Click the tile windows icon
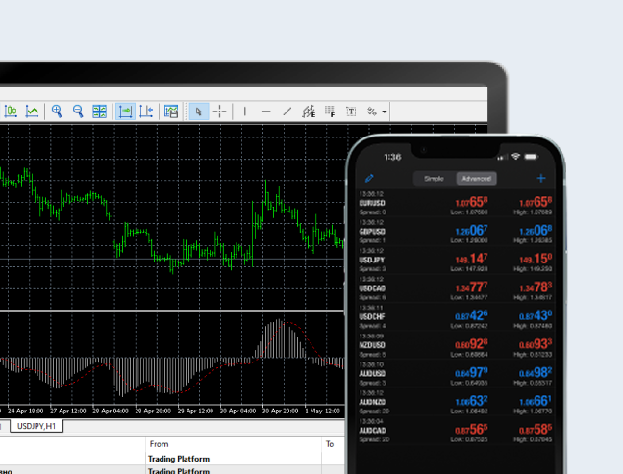Screen dimensions: 623x474 click(x=99, y=112)
